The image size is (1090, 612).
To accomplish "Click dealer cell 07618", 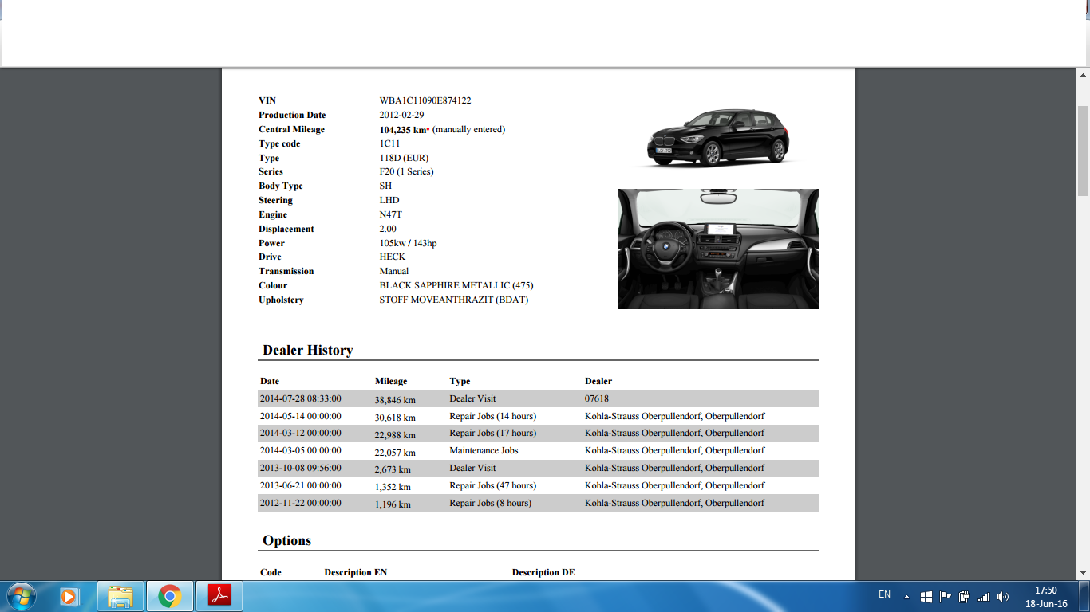I will click(597, 398).
